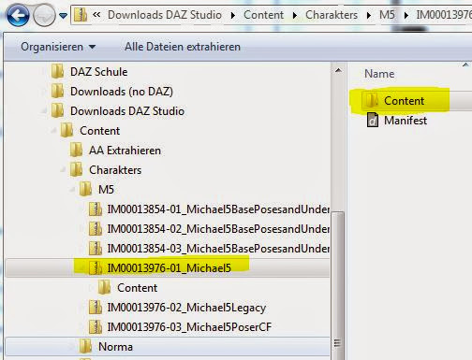The width and height of the screenshot is (472, 360).
Task: Click zip icon of IM00013976-02_Michael5Legacy
Action: click(x=96, y=307)
